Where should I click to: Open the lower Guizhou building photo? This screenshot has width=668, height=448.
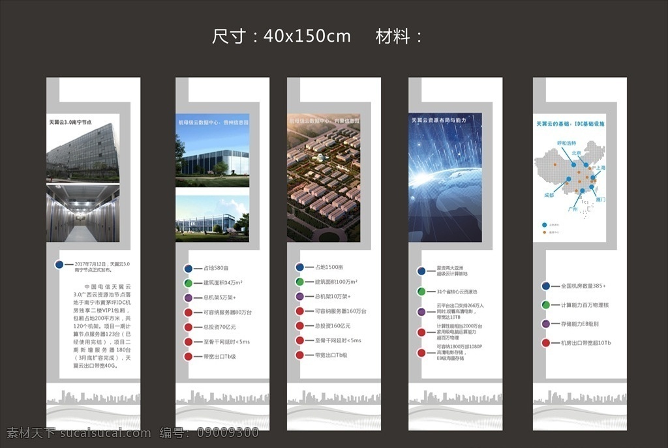[213, 219]
